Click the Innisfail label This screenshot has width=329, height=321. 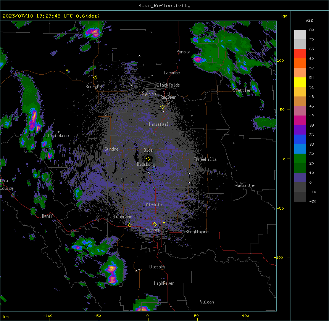click(x=158, y=124)
